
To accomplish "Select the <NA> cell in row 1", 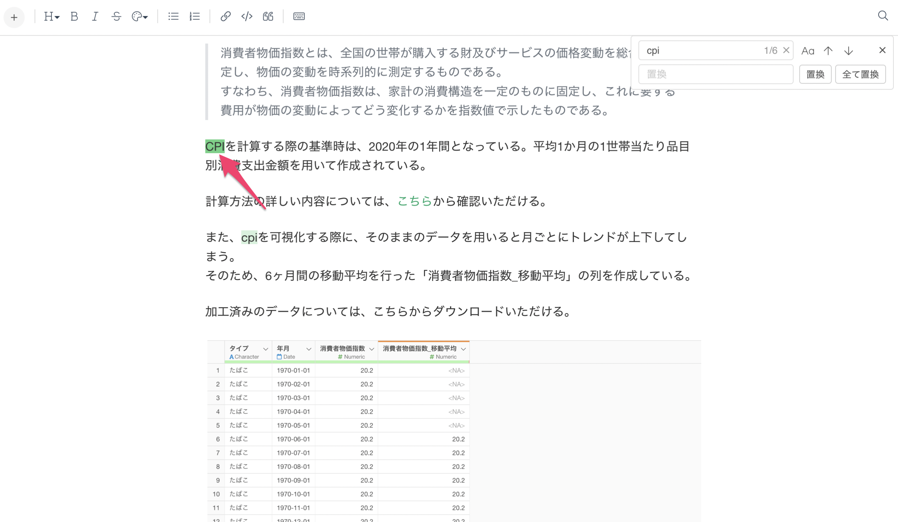I will click(423, 370).
